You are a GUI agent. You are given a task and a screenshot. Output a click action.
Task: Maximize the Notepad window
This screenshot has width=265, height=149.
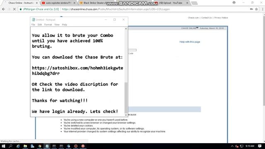115,19
